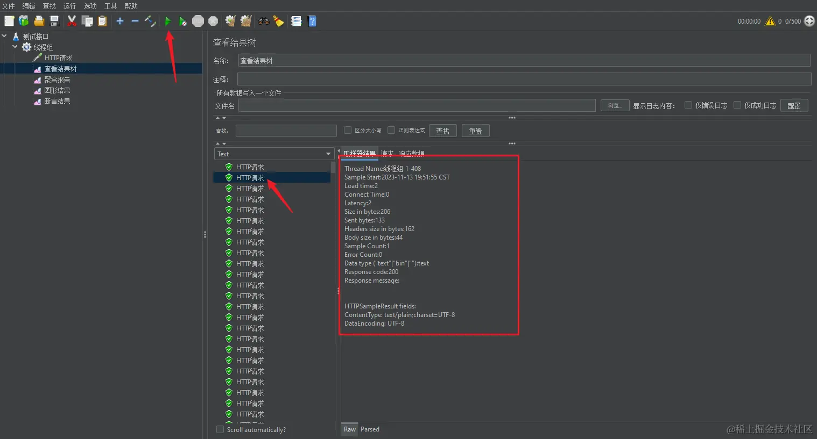Create a new test plan via toolbar
817x439 pixels.
[9, 21]
